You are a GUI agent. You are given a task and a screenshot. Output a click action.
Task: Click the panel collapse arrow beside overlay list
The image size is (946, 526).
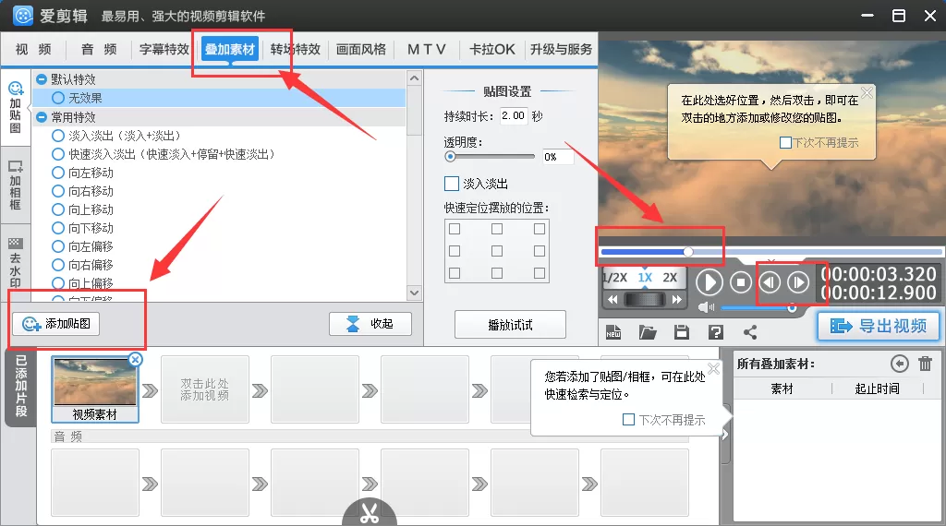[726, 434]
